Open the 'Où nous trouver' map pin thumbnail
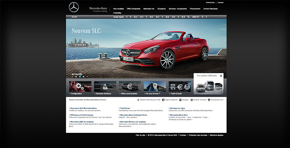The width and height of the screenshot is (290, 148). pyautogui.click(x=155, y=86)
